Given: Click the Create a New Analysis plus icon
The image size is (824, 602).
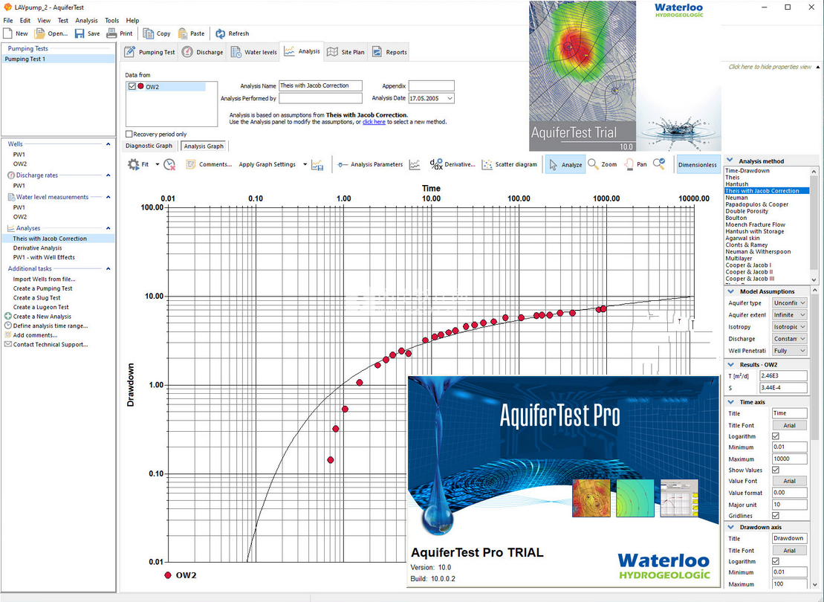Looking at the screenshot, I should point(8,317).
